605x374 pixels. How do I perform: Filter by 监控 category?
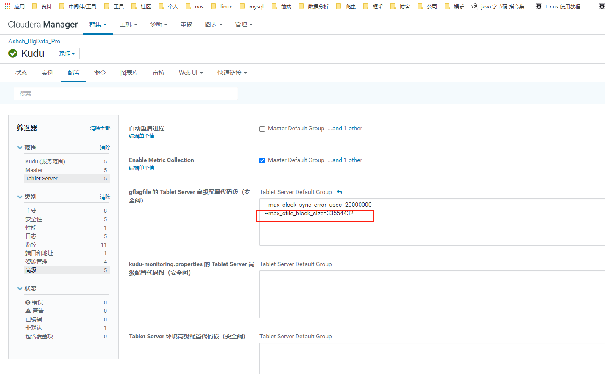pyautogui.click(x=67, y=245)
